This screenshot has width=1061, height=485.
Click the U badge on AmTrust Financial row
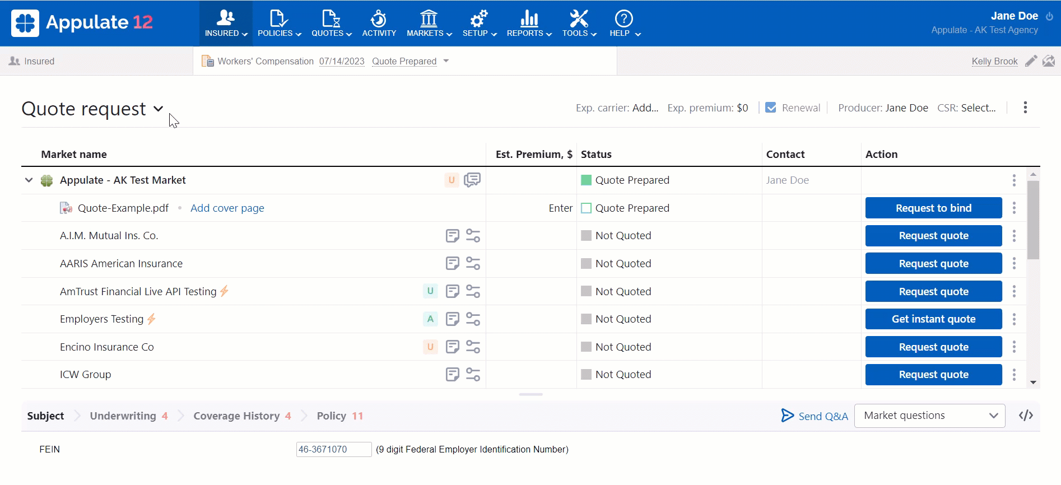pyautogui.click(x=430, y=291)
